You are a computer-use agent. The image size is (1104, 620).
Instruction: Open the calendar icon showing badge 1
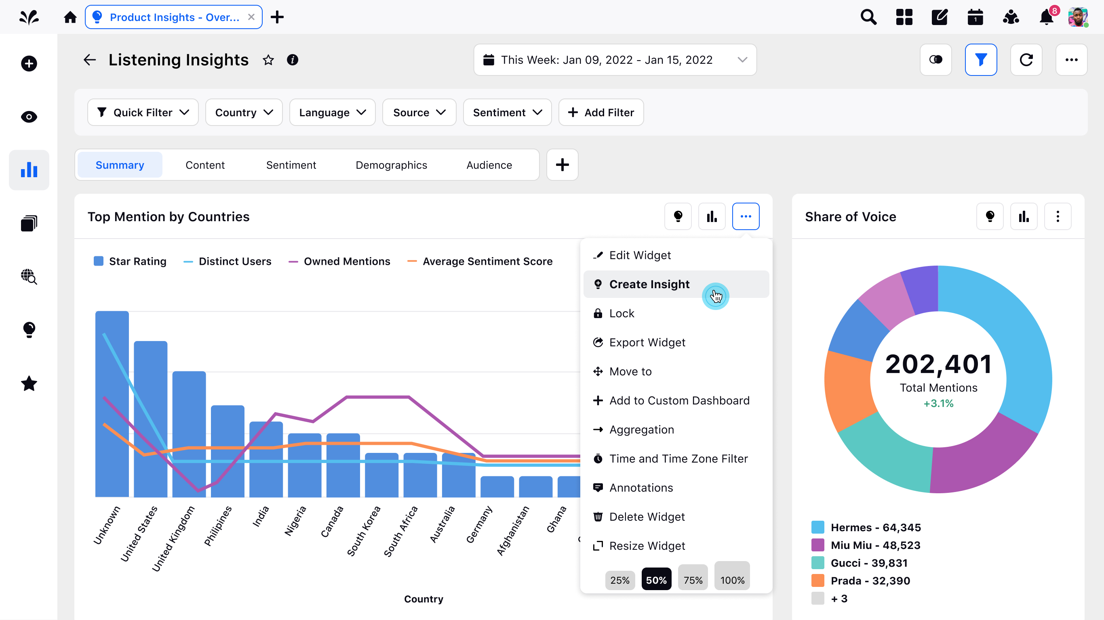(975, 17)
